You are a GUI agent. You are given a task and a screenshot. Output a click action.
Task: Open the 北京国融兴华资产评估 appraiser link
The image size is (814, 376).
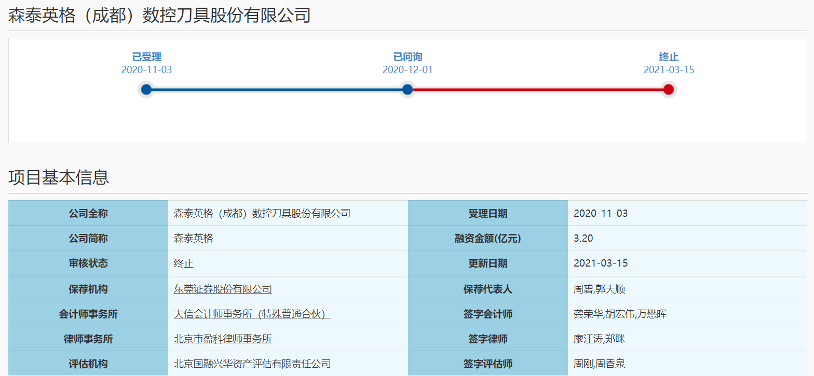click(x=252, y=364)
